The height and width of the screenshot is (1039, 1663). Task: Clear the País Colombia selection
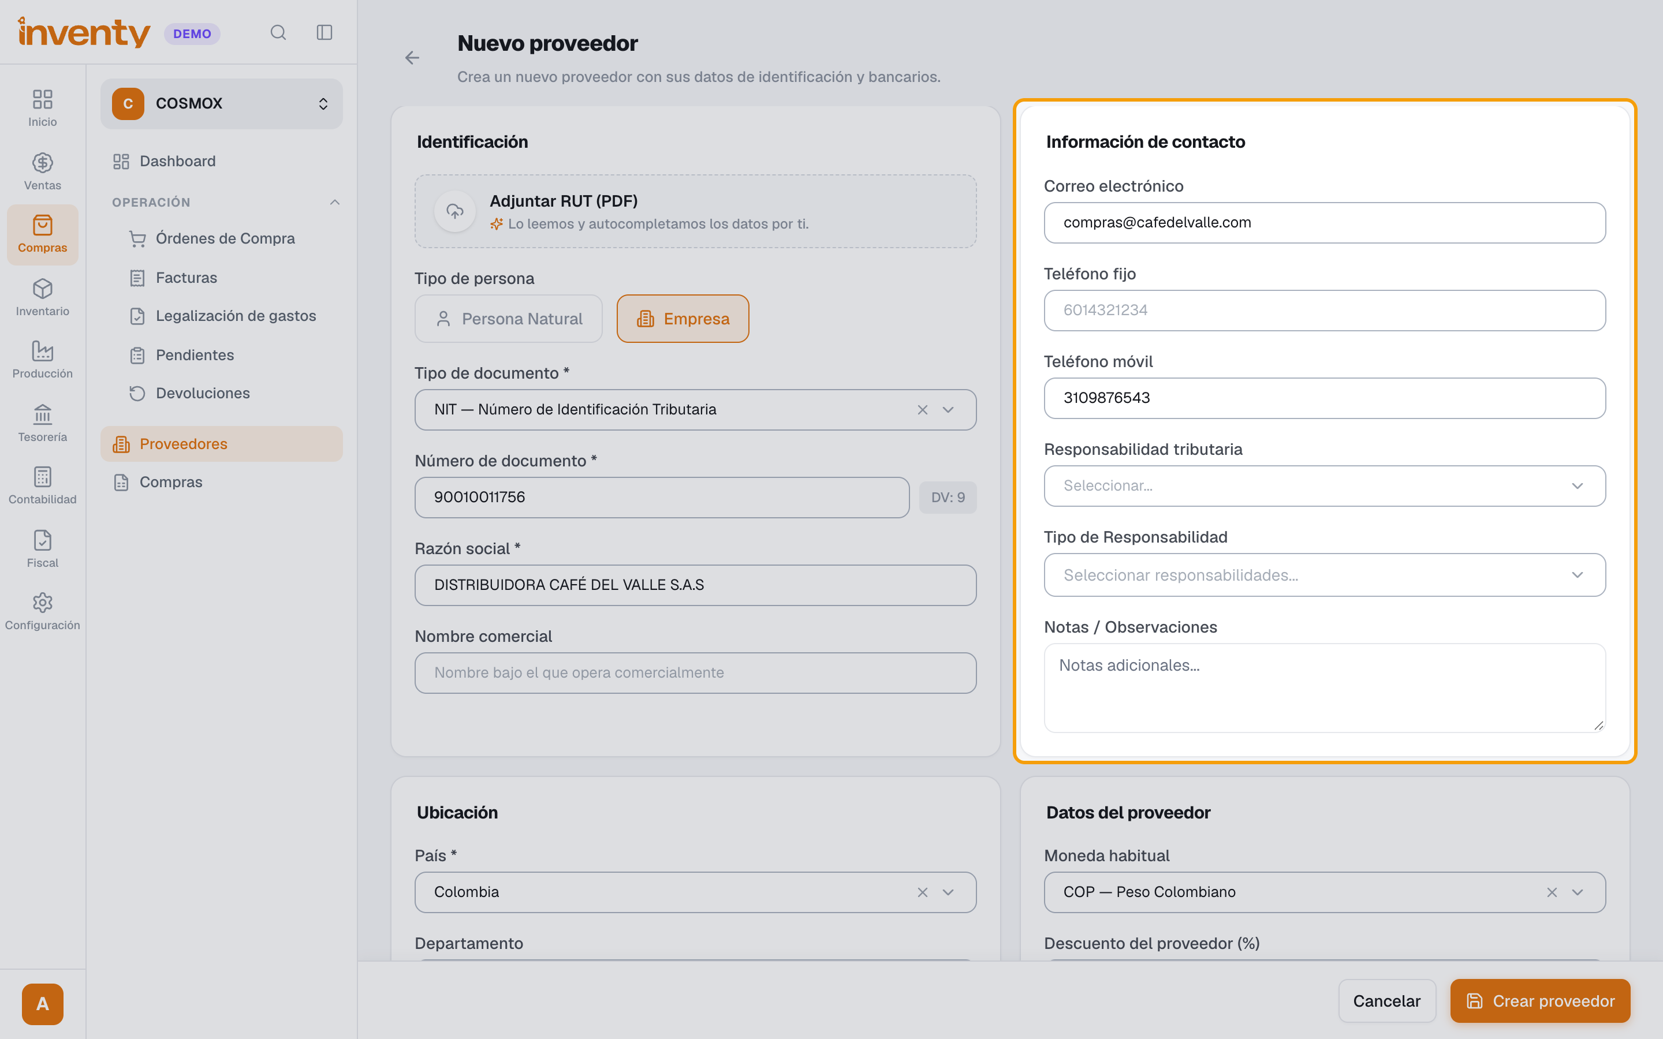click(x=922, y=892)
